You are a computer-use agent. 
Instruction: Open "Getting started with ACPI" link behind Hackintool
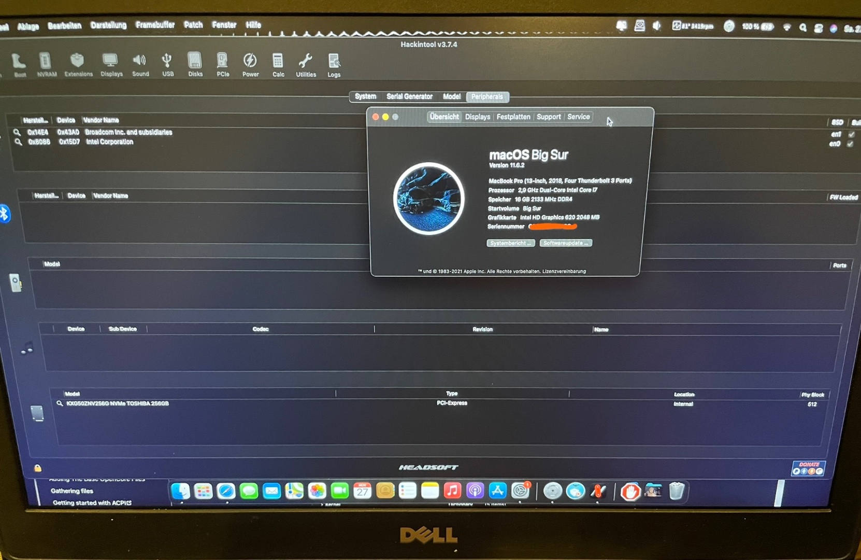coord(92,502)
